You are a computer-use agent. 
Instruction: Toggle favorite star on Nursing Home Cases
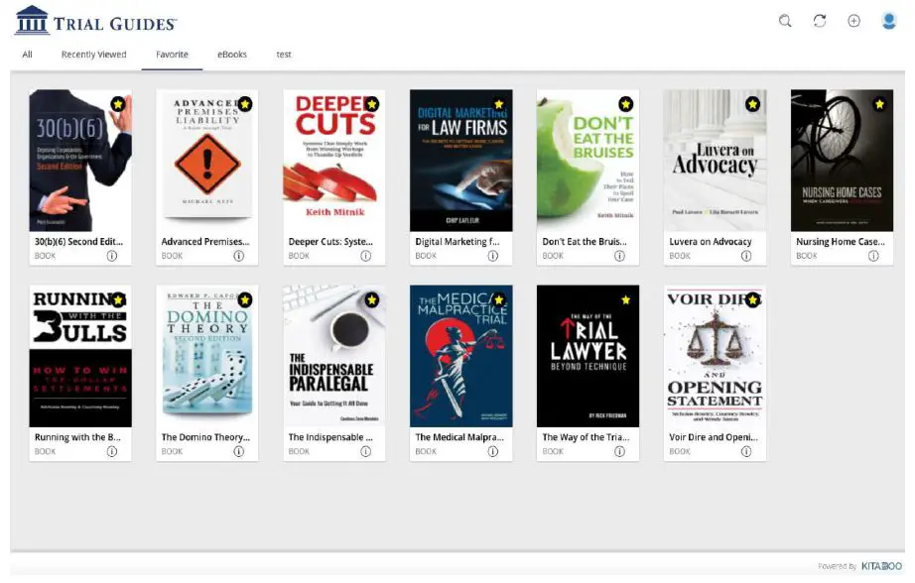[880, 104]
